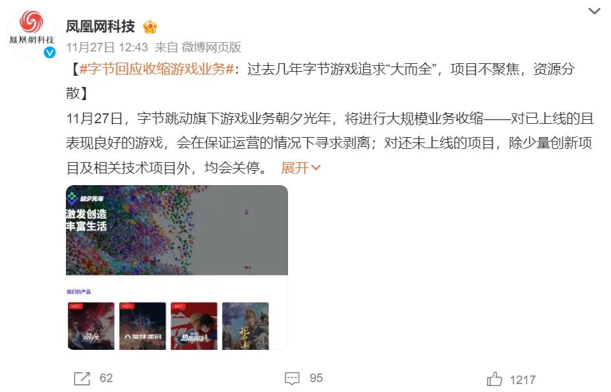The width and height of the screenshot is (611, 392).
Task: Expand full post text with 展开
Action: 295,168
